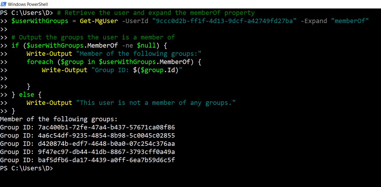Click the Group ID starting with baf5dfb6
Image resolution: width=381 pixels, height=187 pixels.
pos(107,160)
